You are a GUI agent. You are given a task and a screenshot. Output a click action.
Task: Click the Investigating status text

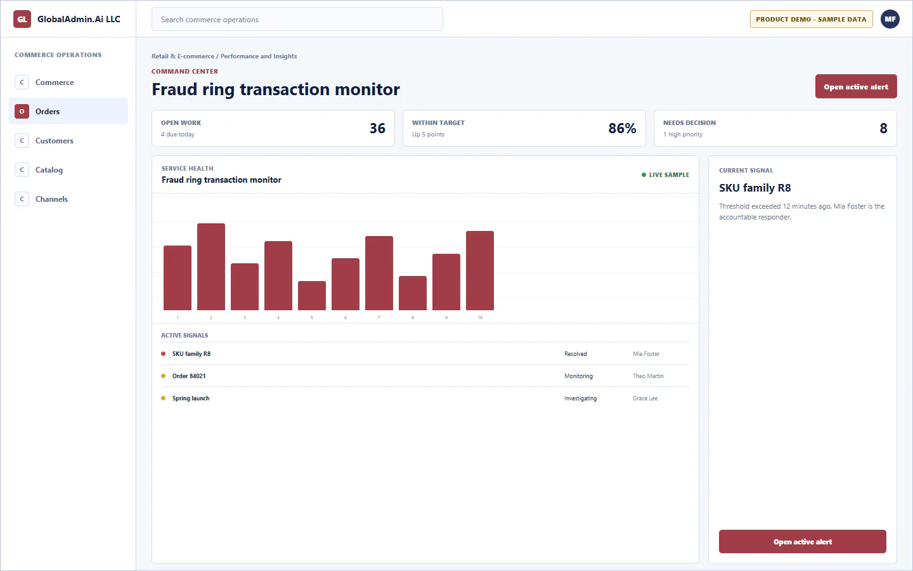581,398
